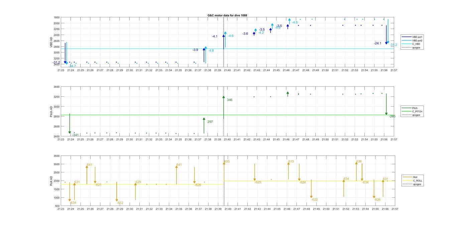Click the "-625" roll data label
This screenshot has height=231, width=468.
click(x=258, y=182)
